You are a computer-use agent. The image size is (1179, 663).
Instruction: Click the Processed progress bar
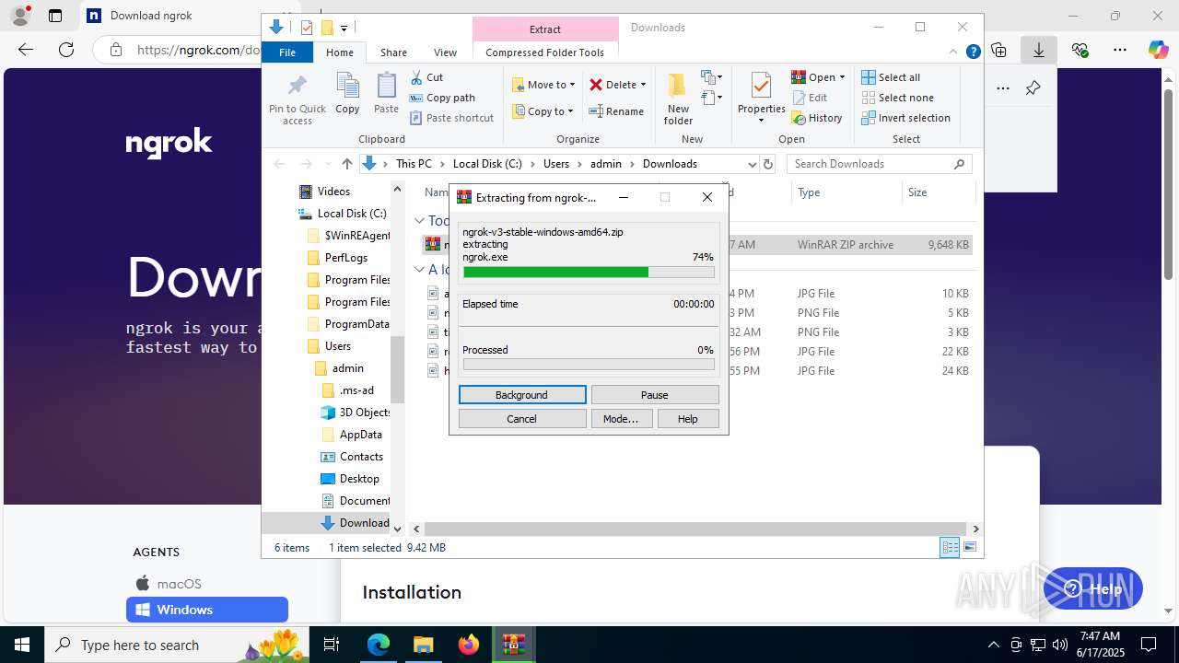point(589,365)
